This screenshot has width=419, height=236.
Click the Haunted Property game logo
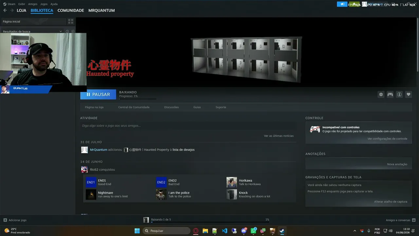point(110,69)
